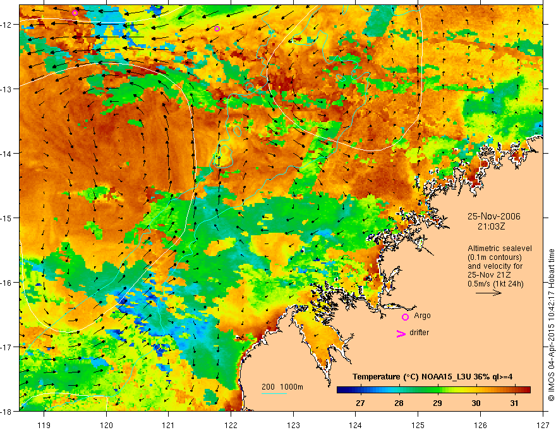
Task: Click the cyan 200 1000m isobath legend line
Action: click(274, 393)
